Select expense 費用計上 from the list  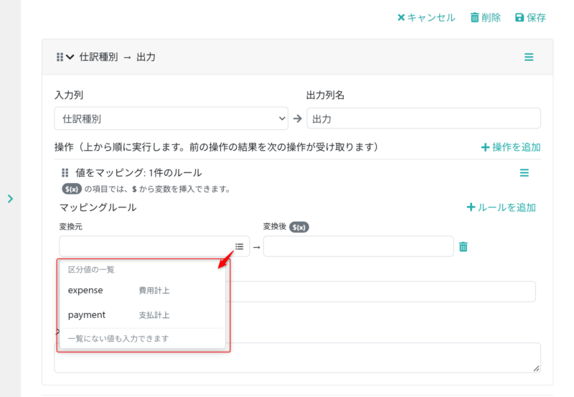[x=142, y=291]
